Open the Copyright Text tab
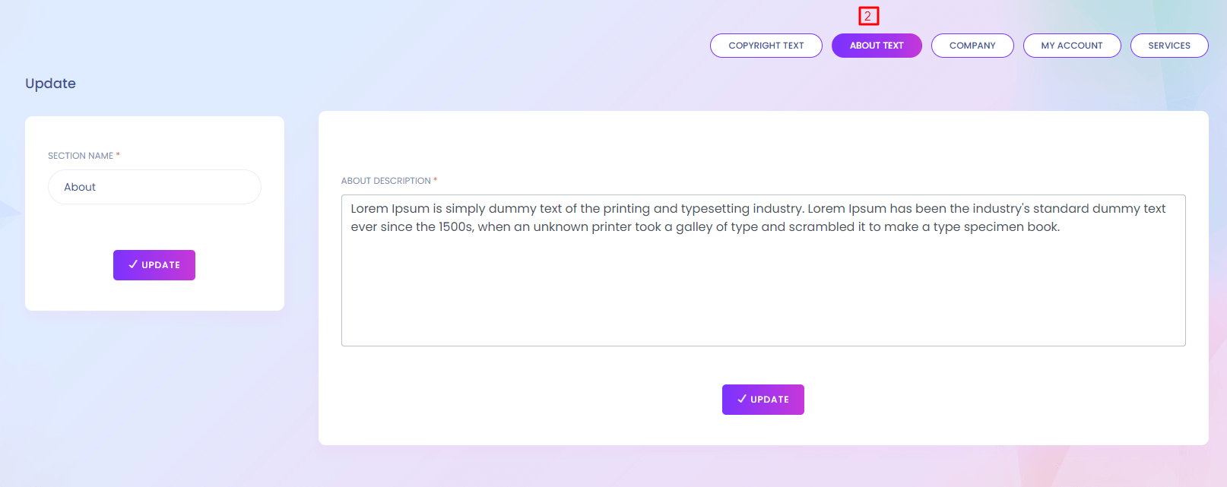This screenshot has width=1227, height=487. 766,46
